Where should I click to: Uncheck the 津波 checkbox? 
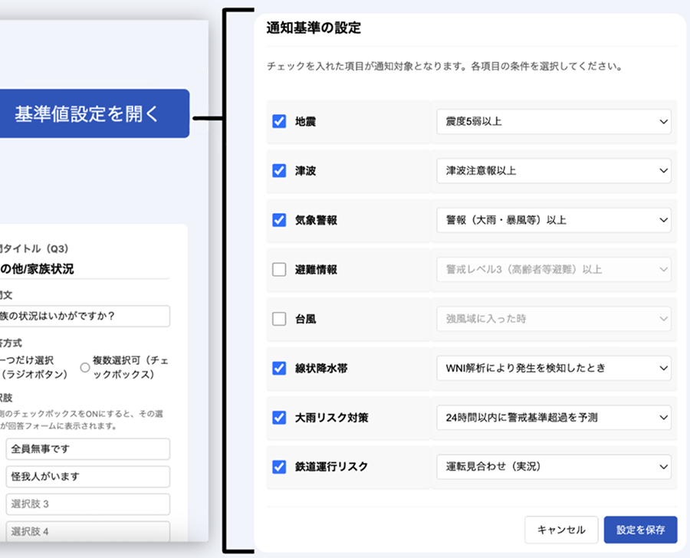(279, 171)
